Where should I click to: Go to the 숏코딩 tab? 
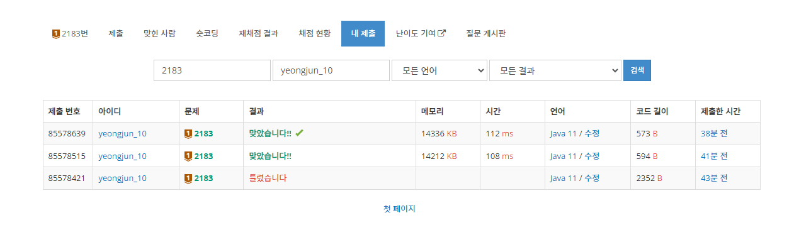point(207,33)
